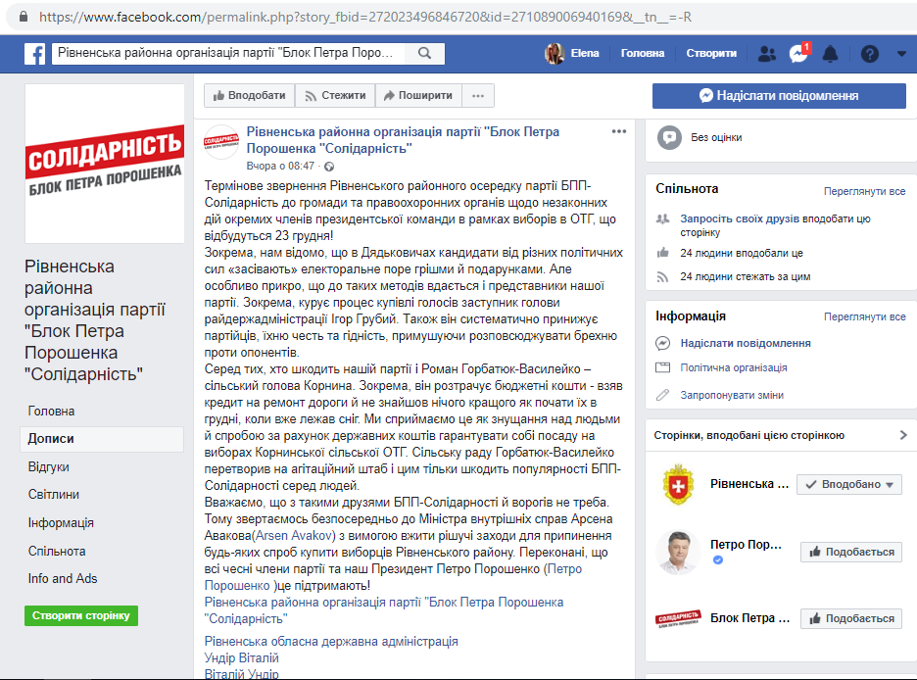Open friend requests icon
This screenshot has width=917, height=680.
point(767,54)
